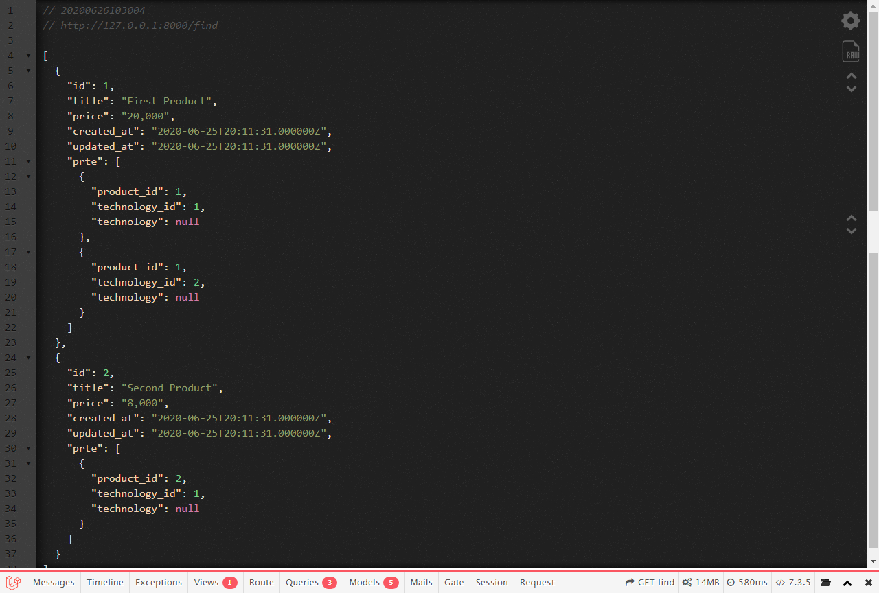Open the Session tab

(x=492, y=583)
